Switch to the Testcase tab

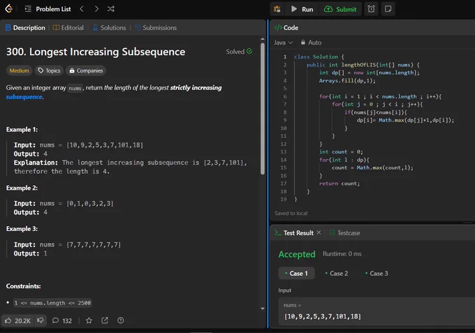point(345,232)
